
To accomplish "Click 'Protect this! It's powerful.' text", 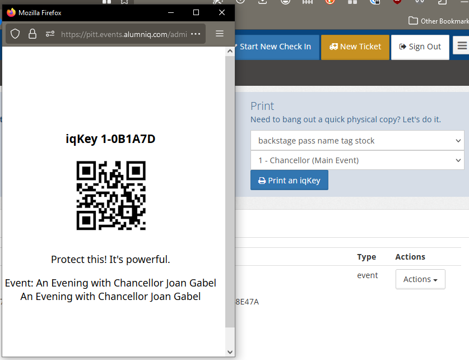I will tap(110, 260).
